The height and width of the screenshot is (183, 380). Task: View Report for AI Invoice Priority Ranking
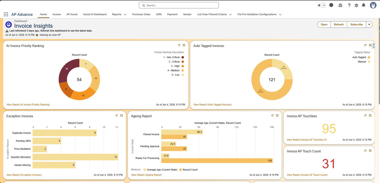click(x=28, y=105)
